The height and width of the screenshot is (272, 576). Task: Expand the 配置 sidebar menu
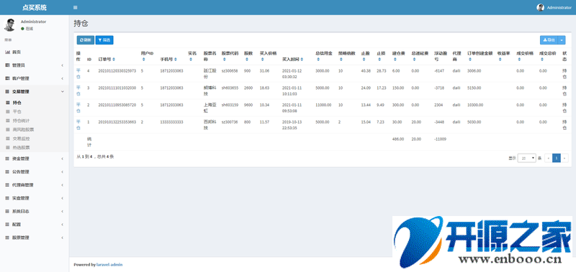click(34, 225)
